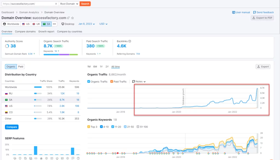This screenshot has height=160, width=280.
Task: Open the domain via the external link icon
Action: pos(68,18)
